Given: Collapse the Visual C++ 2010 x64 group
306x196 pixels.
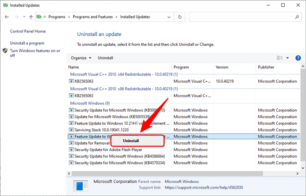Looking at the screenshot, I should 124,74.
